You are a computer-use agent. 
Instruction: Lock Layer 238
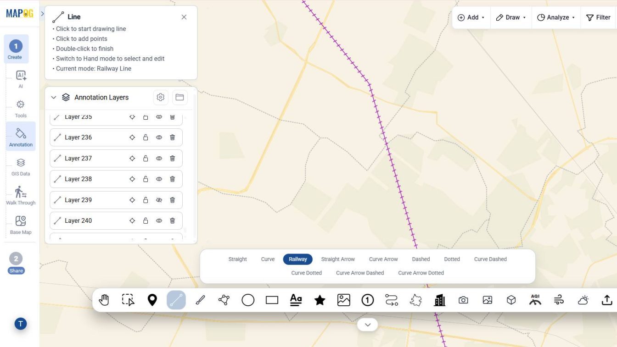click(x=146, y=179)
